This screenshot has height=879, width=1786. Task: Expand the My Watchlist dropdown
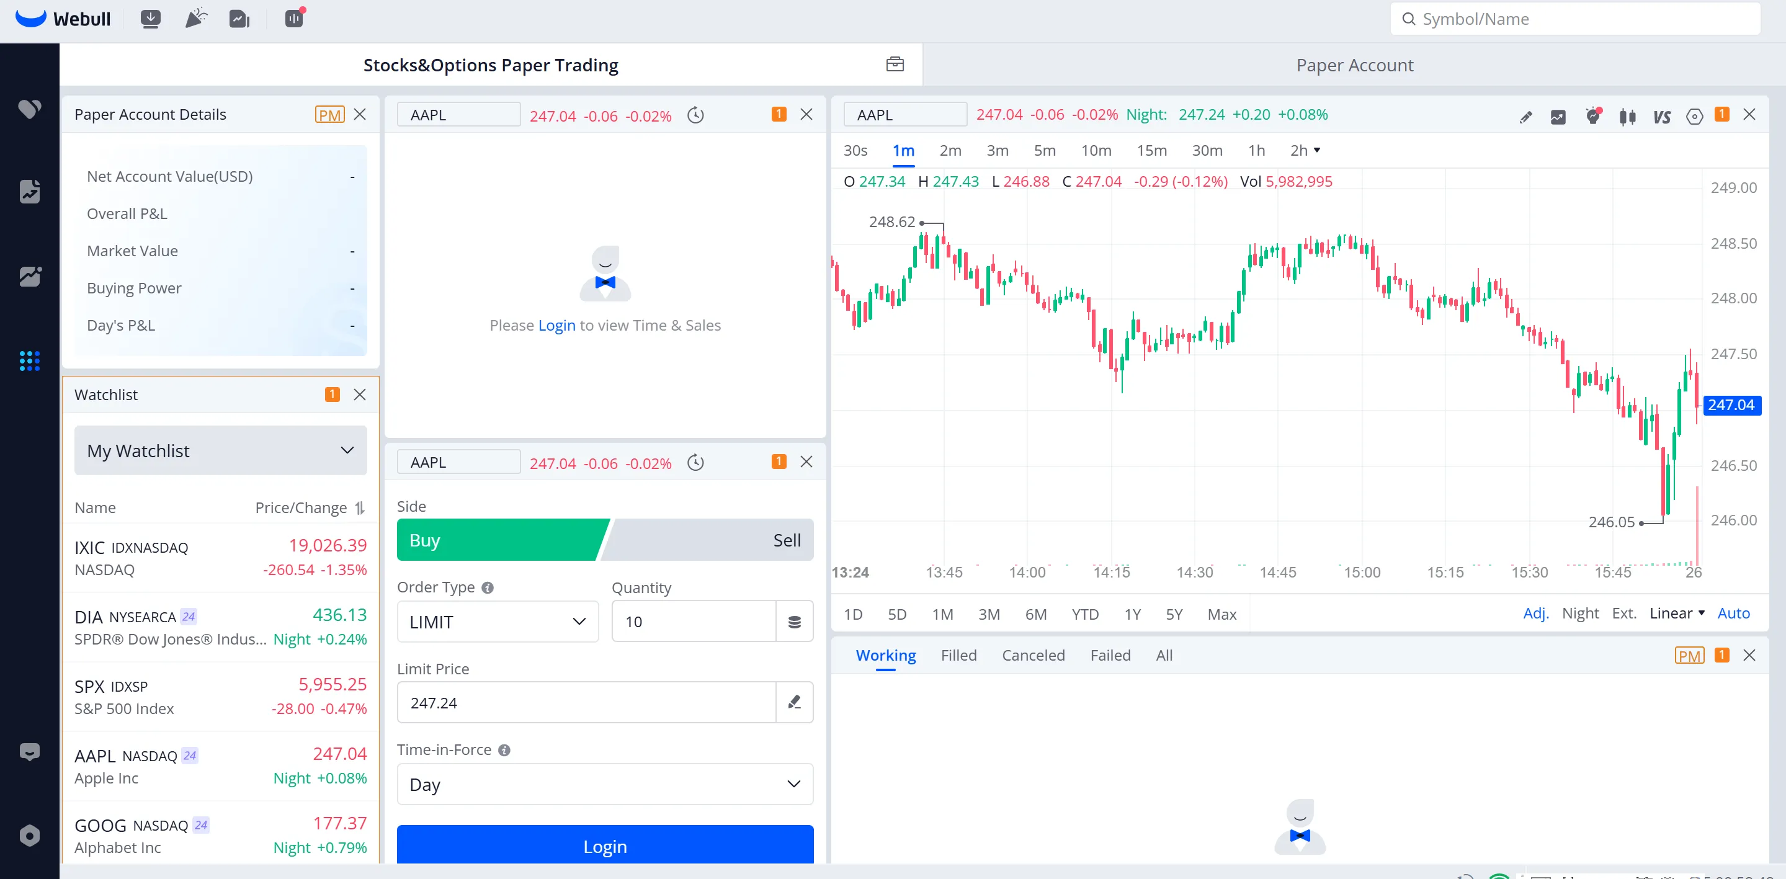(x=220, y=450)
